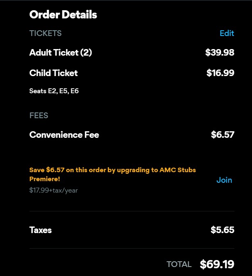Click the TOTAL label
This screenshot has width=252, height=276.
(x=179, y=264)
